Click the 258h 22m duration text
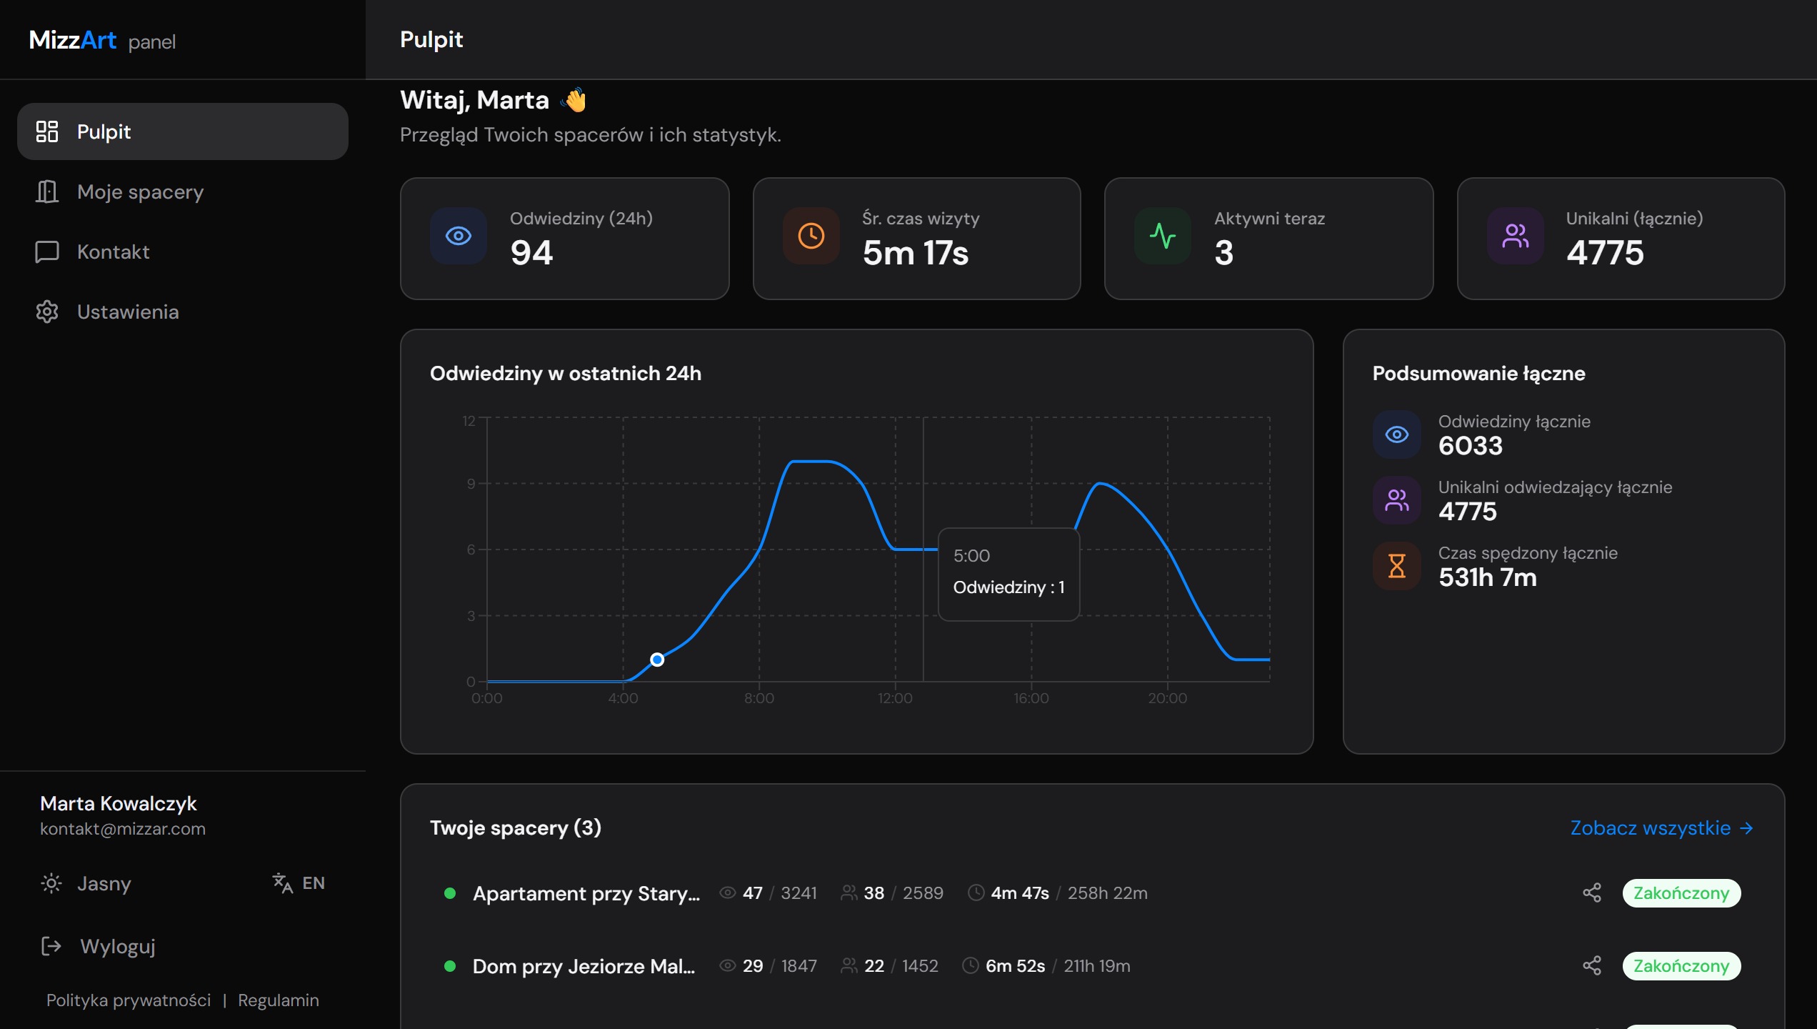The image size is (1817, 1029). pos(1107,893)
